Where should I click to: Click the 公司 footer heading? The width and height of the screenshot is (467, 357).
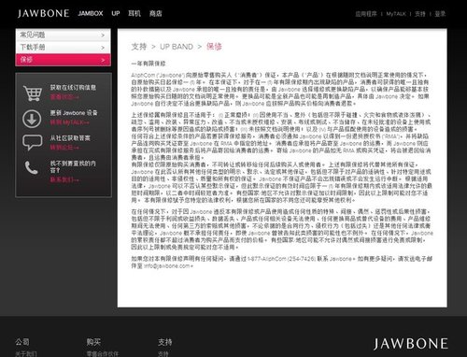[x=22, y=342]
